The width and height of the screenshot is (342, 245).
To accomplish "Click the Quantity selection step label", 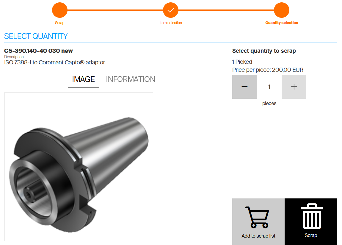I will 282,23.
